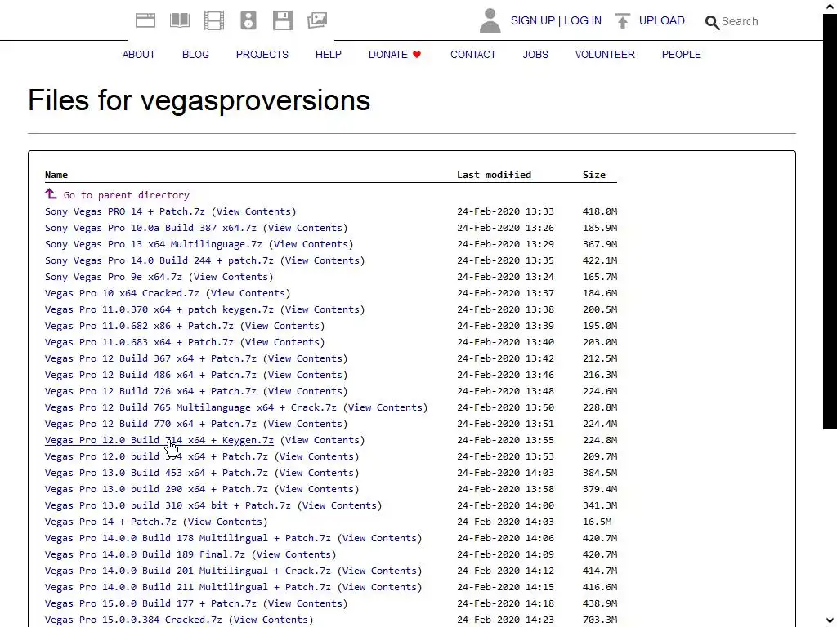Download Sony Vegas Pro 10.0a Build 387 x64.7z
Screen dimensions: 837x627
(150, 228)
